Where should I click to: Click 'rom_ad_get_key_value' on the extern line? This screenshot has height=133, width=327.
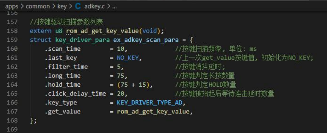(103, 31)
